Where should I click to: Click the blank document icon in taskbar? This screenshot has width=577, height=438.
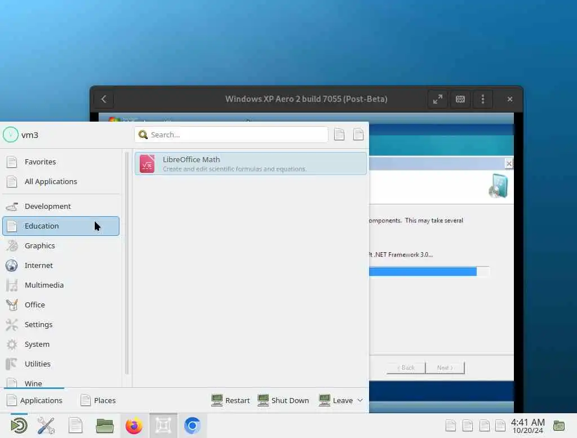76,426
